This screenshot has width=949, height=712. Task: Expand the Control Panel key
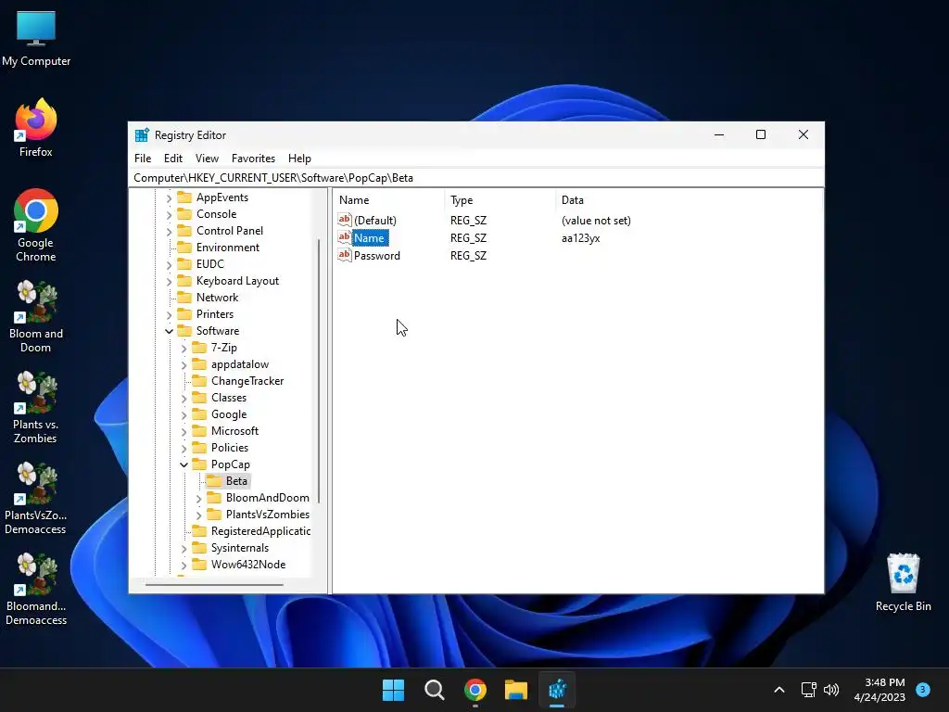pyautogui.click(x=170, y=231)
